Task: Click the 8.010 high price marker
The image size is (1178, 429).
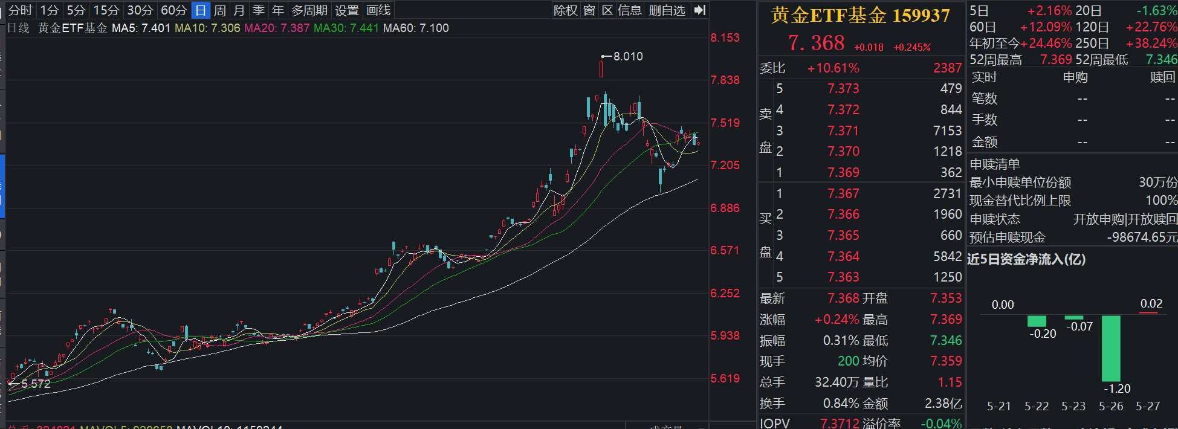Action: (x=628, y=56)
